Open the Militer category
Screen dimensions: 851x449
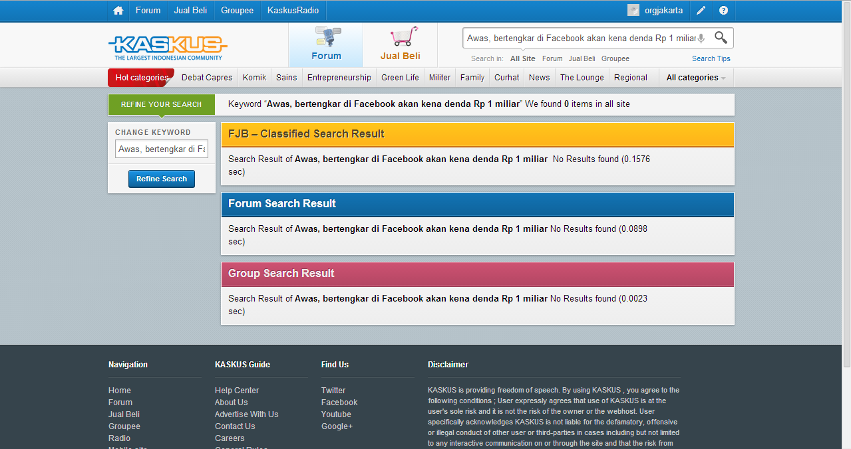click(440, 78)
